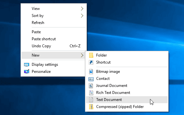184x115 pixels.
Task: Create a new Bitmap image
Action: 127,72
